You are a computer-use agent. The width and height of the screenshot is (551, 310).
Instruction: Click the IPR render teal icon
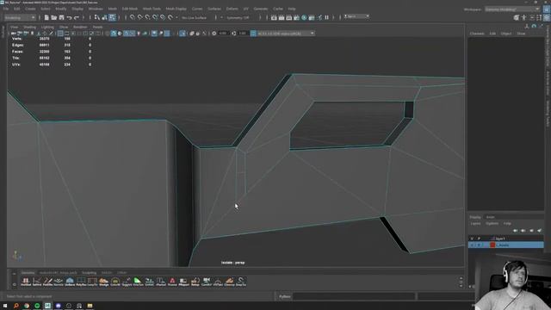304,17
